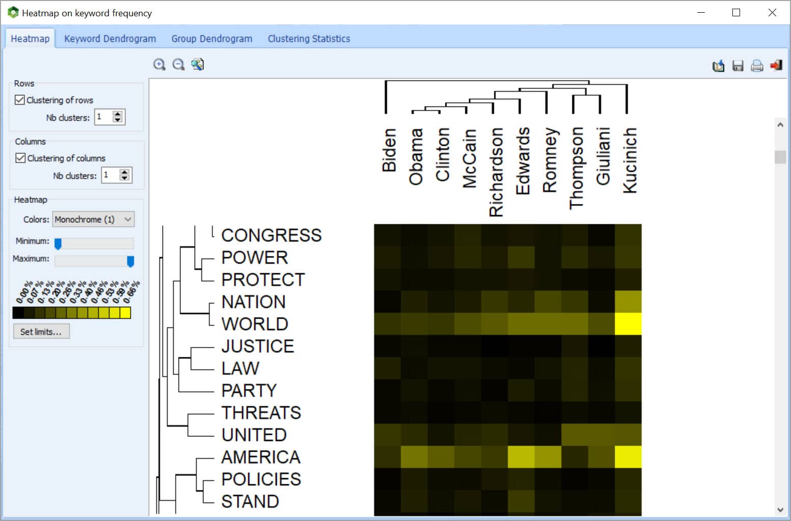Click the NATION row label
This screenshot has width=791, height=521.
point(253,302)
